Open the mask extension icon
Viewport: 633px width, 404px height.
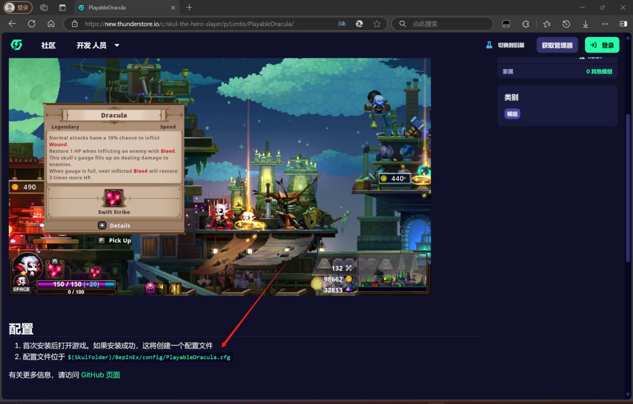(x=506, y=24)
